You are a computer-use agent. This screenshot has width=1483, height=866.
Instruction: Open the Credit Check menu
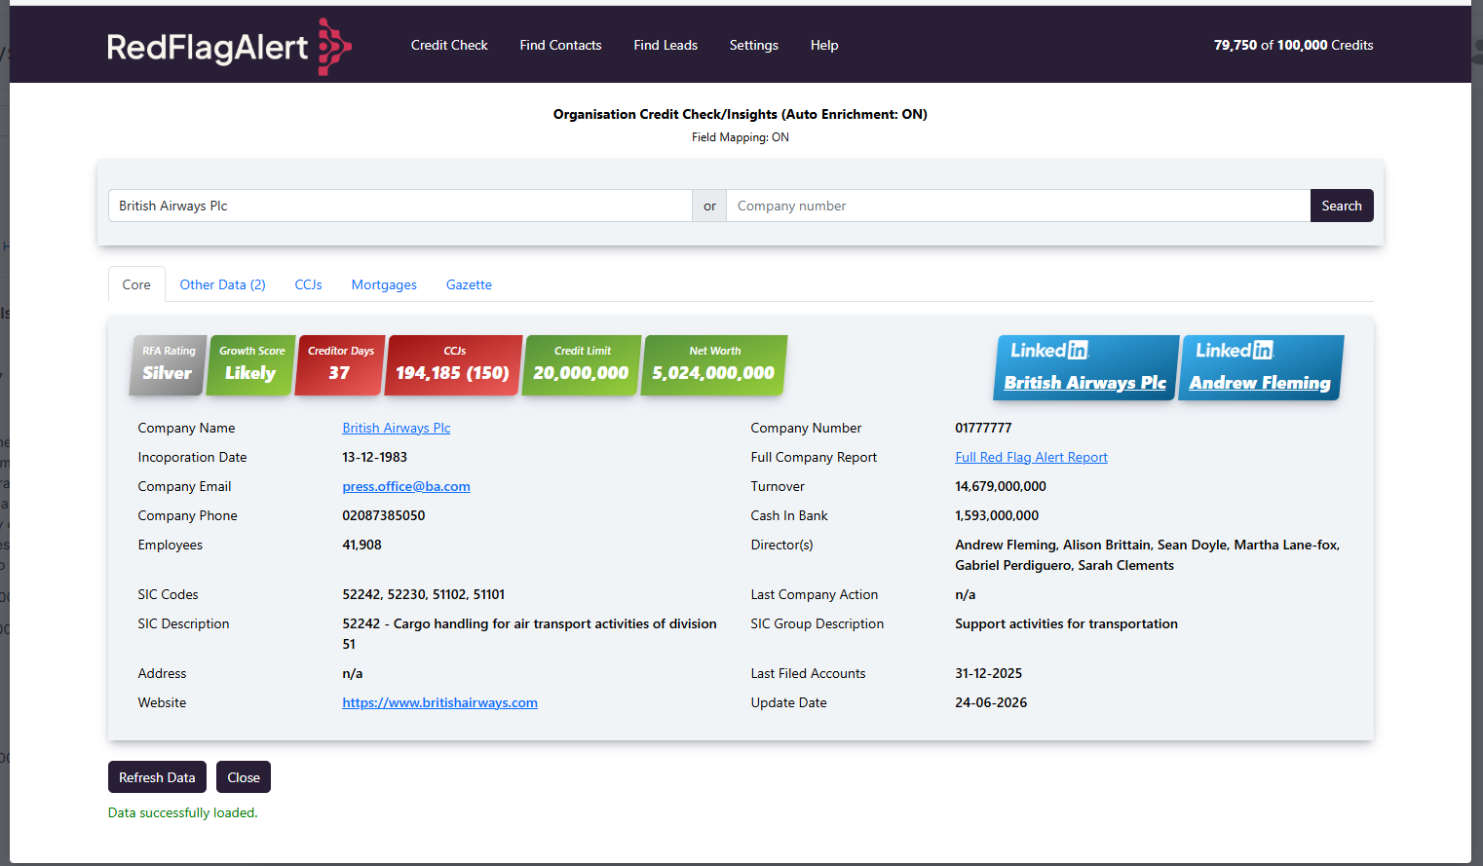449,45
